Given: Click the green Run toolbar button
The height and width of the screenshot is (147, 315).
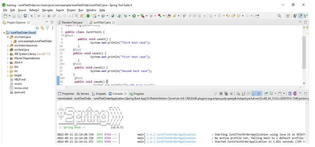Looking at the screenshot, I should point(134,16).
